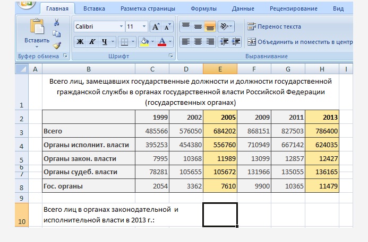Viewport: 368px width, 242px height.
Task: Apply red font color A
Action: point(162,42)
